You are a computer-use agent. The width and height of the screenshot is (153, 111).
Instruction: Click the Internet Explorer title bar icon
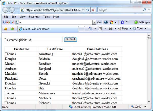[x=4, y=3]
